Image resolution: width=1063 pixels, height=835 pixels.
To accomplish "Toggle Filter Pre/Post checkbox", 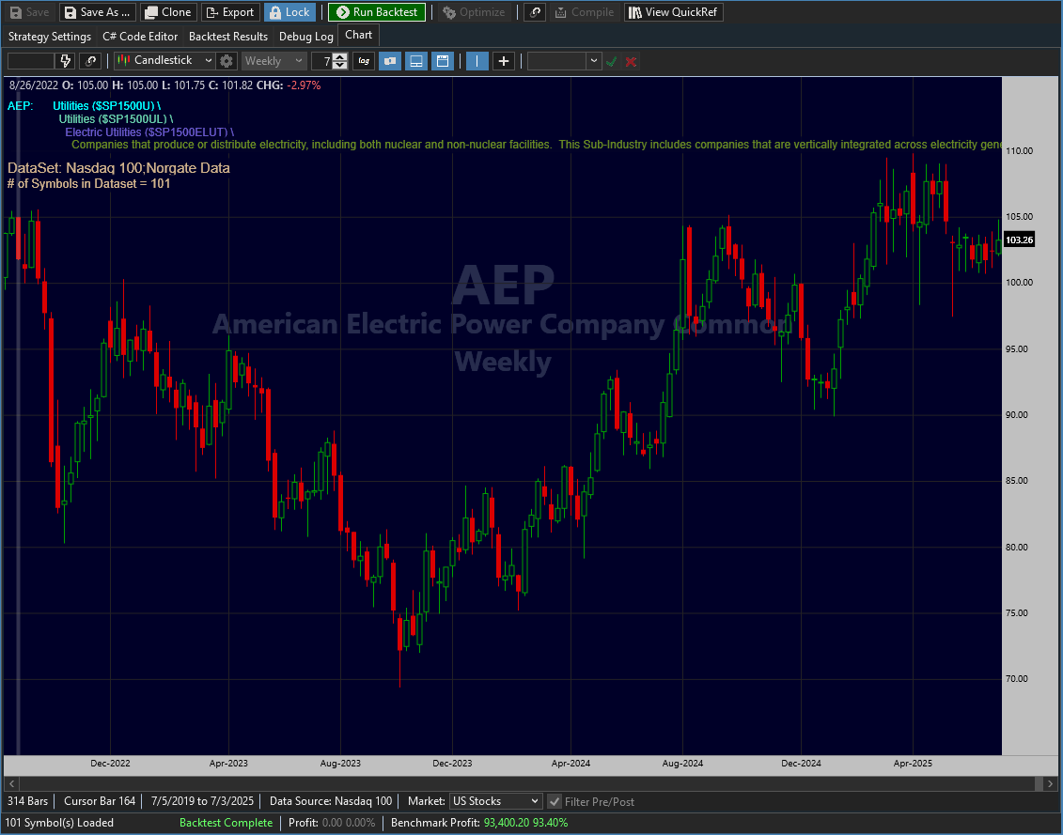I will coord(554,802).
